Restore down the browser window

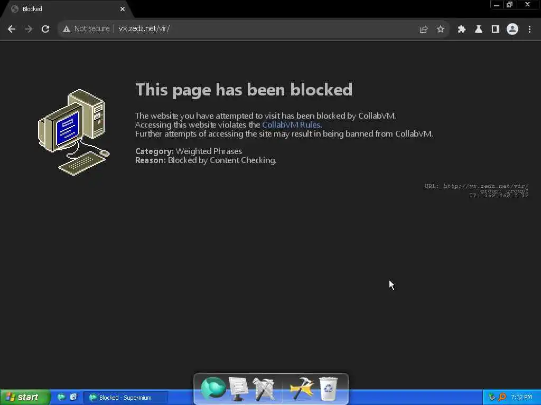(x=509, y=5)
